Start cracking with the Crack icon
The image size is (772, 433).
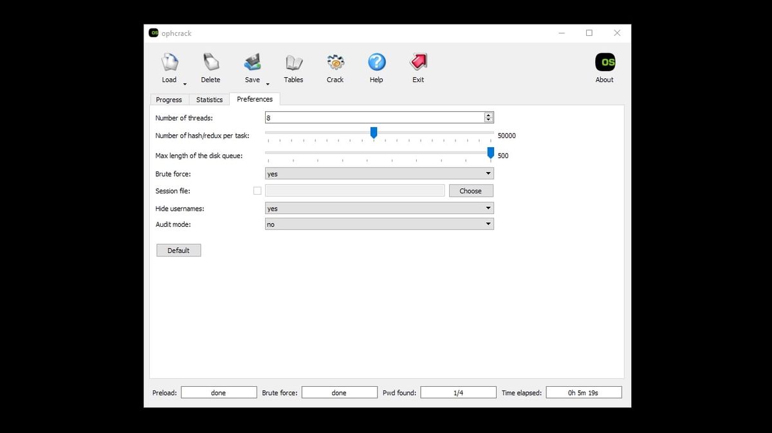coord(335,62)
